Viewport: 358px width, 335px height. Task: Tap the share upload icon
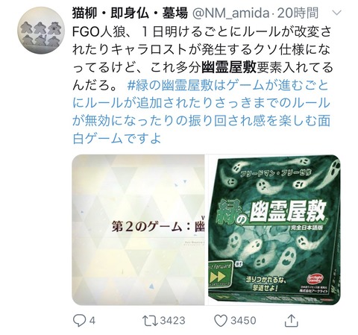pos(291,320)
